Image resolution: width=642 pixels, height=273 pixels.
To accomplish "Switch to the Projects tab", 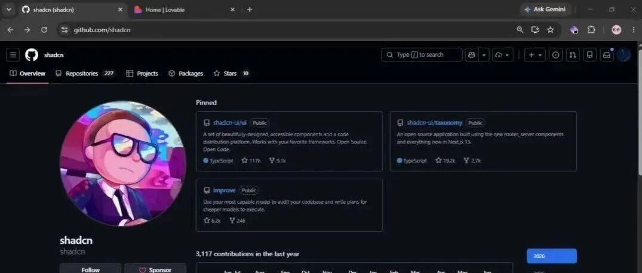I will 142,73.
